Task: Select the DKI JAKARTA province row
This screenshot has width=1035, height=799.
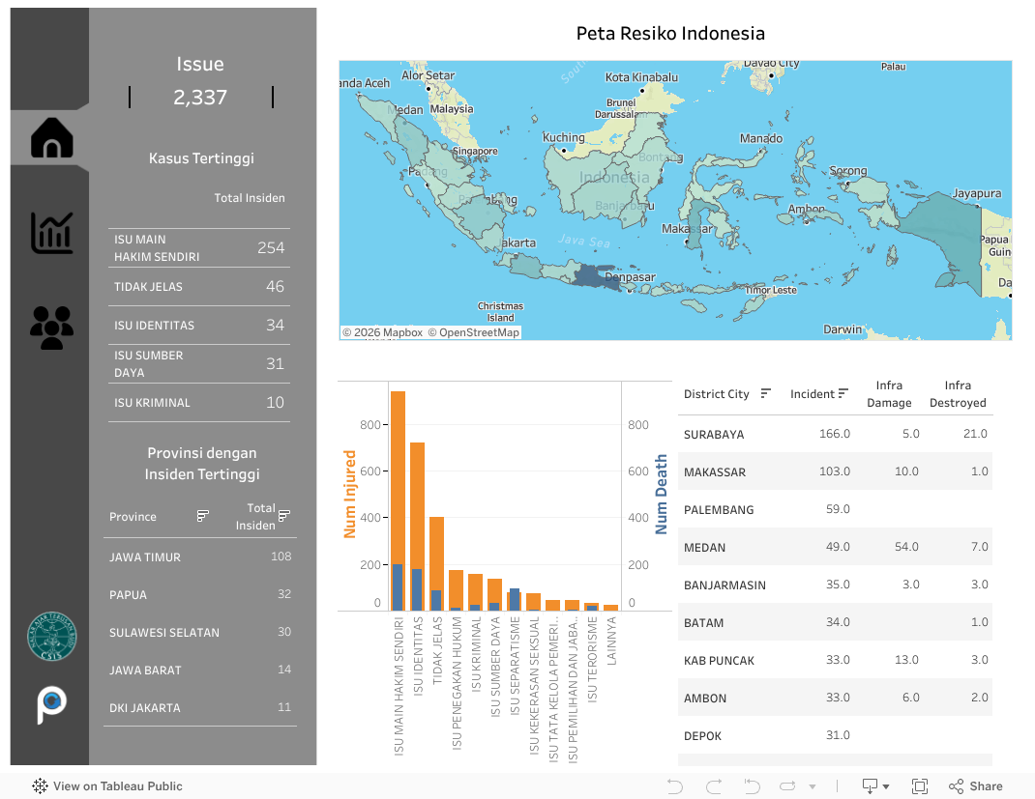Action: pos(200,707)
